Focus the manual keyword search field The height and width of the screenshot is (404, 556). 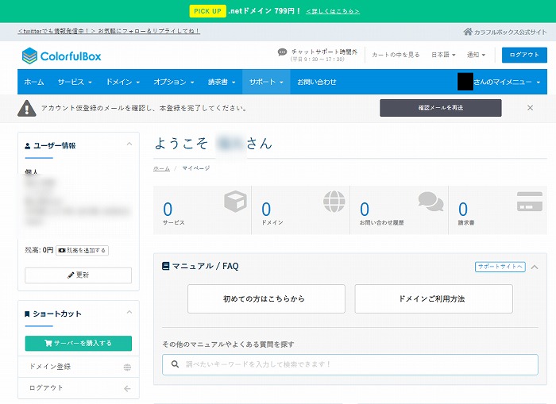[350, 364]
